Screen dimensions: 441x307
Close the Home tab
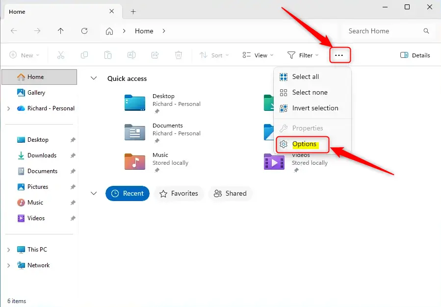tap(112, 11)
